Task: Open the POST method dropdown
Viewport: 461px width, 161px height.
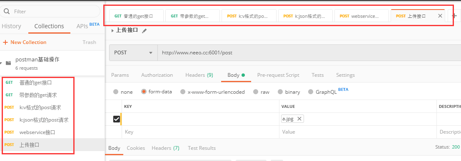Action: pyautogui.click(x=134, y=53)
